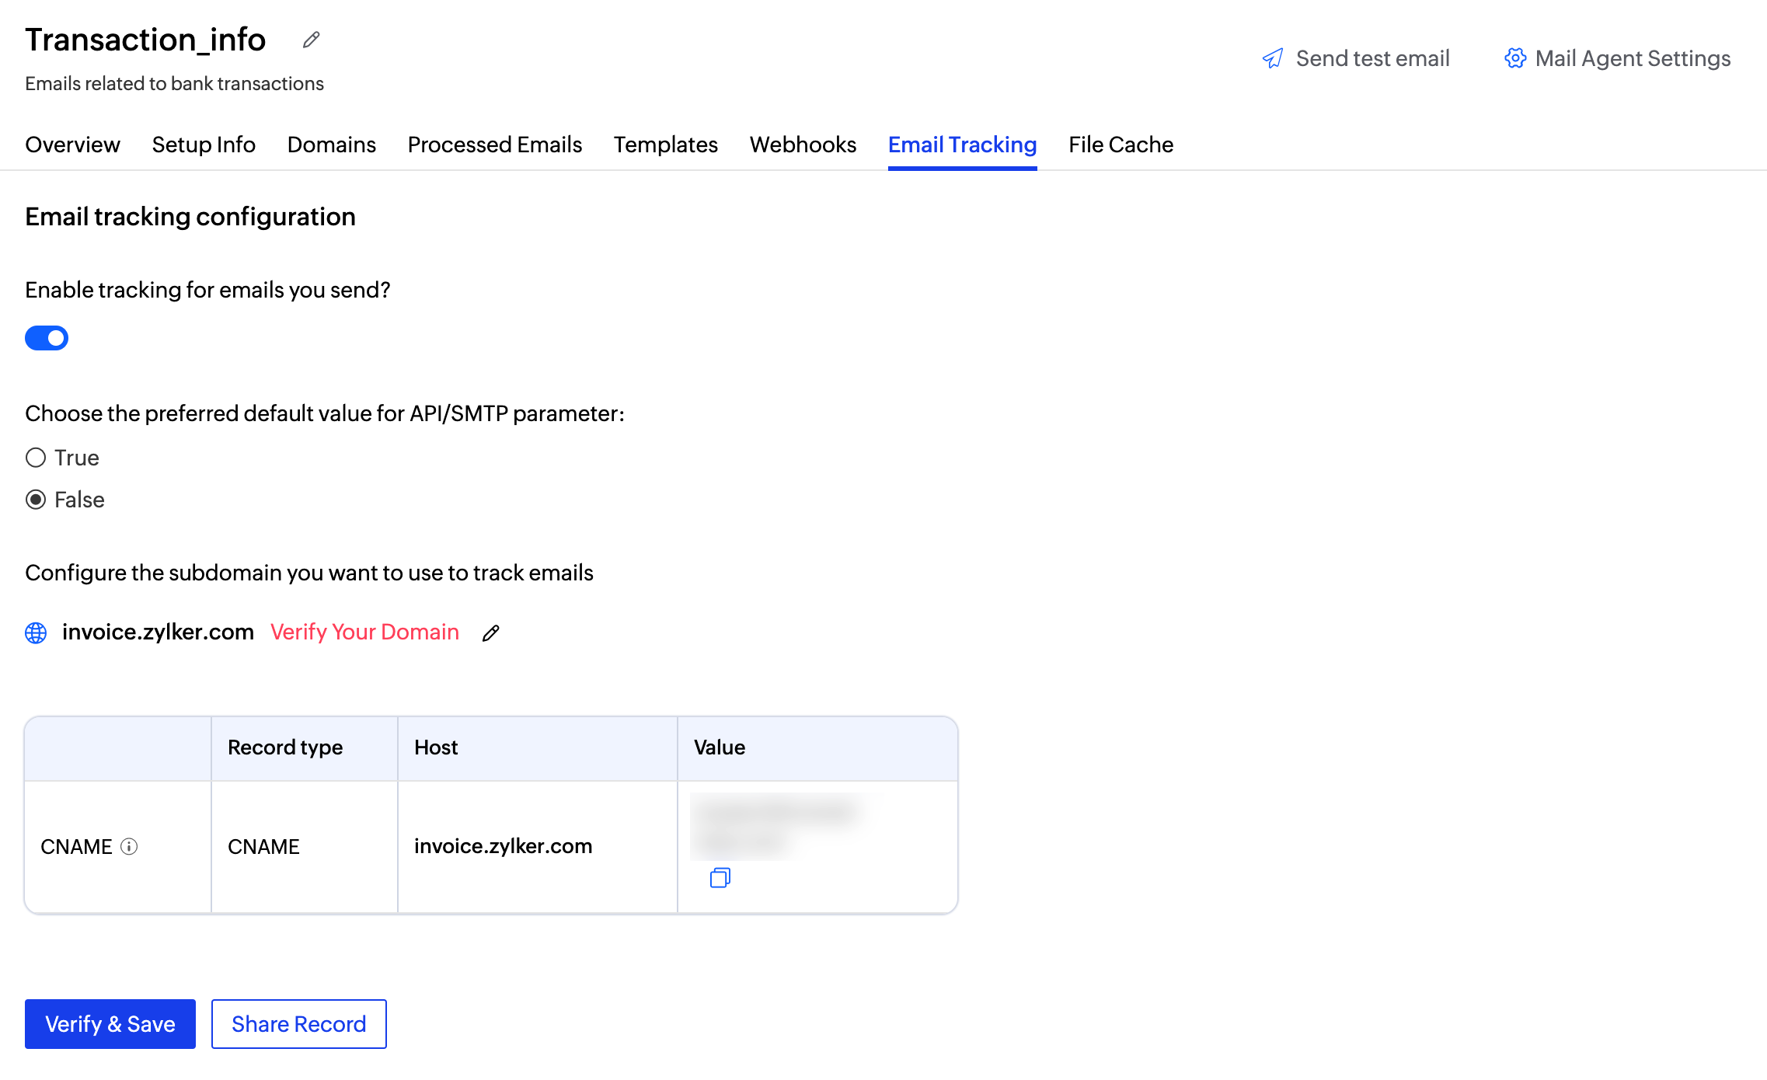Switch to the Templates tab
1767x1080 pixels.
[x=665, y=145]
